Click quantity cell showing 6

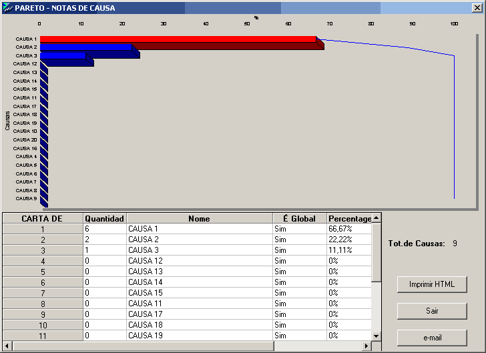pyautogui.click(x=105, y=229)
